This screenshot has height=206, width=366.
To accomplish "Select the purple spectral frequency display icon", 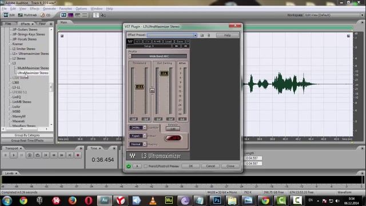I will (x=71, y=15).
